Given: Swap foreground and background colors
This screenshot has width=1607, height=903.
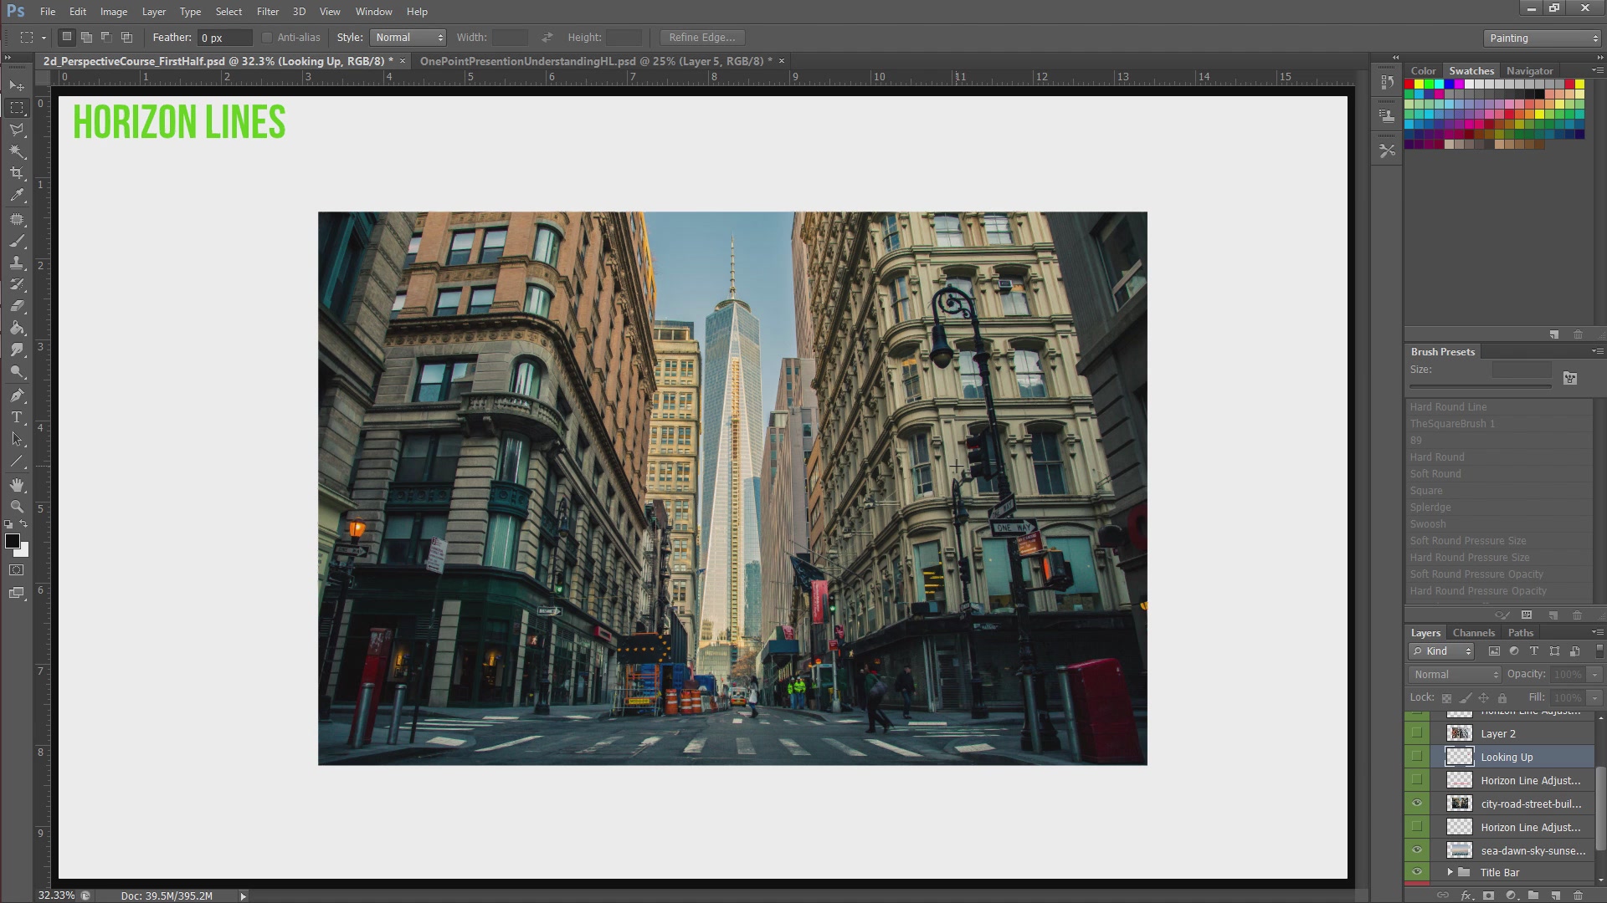Looking at the screenshot, I should (x=24, y=524).
